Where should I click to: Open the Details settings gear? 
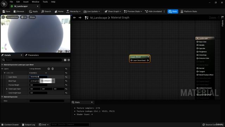(69, 60)
